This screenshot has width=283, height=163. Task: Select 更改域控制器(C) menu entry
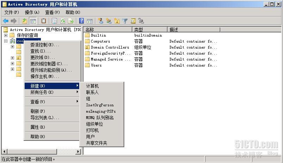[x=52, y=64]
